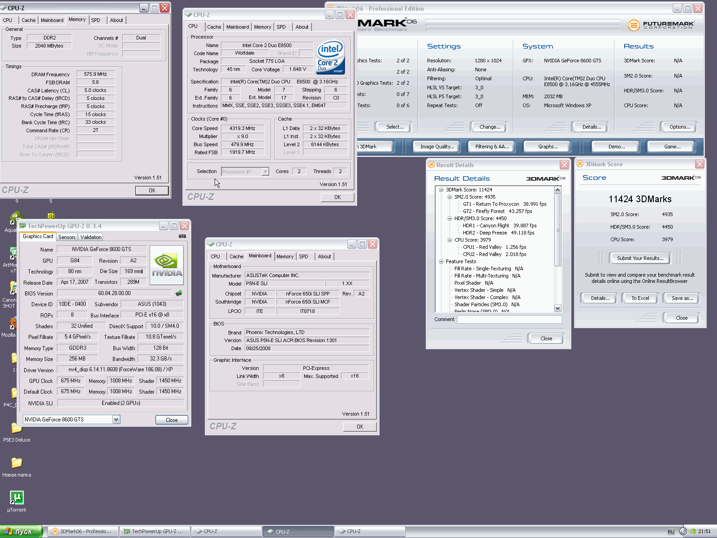Viewport: 717px width, 538px height.
Task: Click To Excel button
Action: (640, 298)
